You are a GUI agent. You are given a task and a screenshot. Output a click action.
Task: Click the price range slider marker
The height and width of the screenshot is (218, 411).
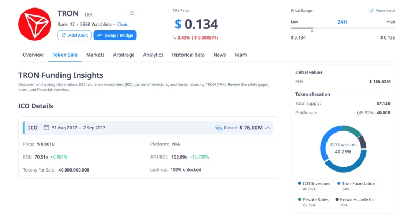313,30
